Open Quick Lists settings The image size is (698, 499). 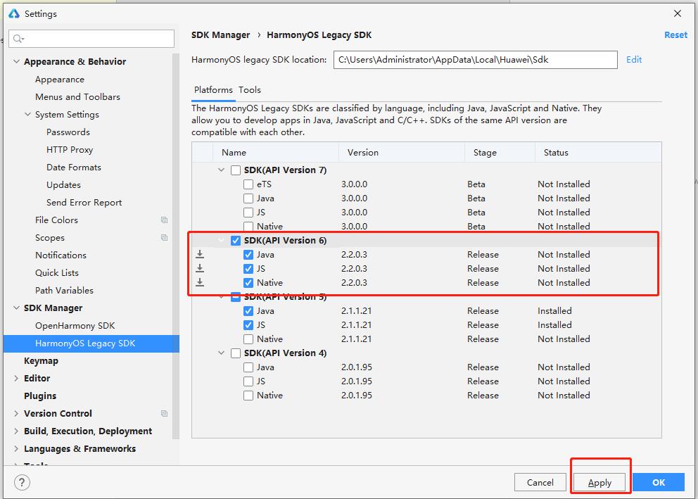pyautogui.click(x=56, y=273)
